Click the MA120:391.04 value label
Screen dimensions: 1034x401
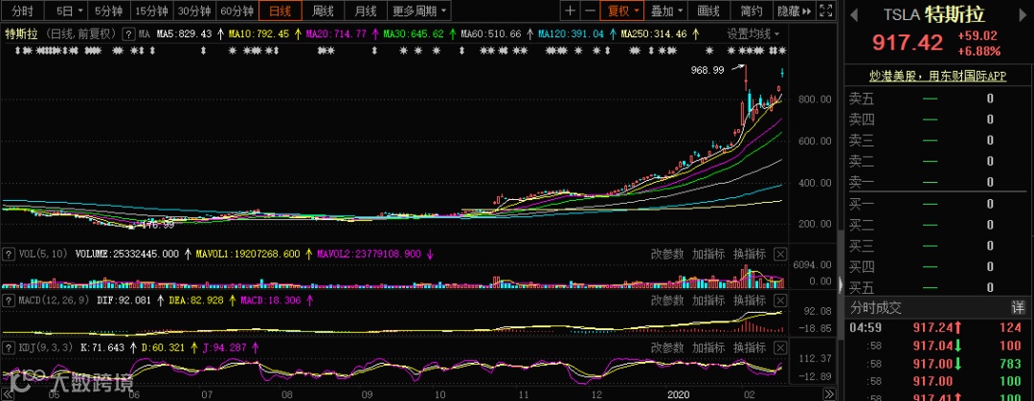coord(571,33)
